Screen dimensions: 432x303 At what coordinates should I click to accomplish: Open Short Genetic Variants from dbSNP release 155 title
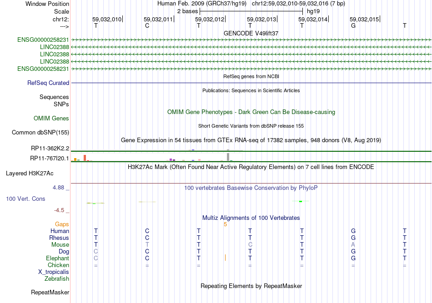point(251,126)
